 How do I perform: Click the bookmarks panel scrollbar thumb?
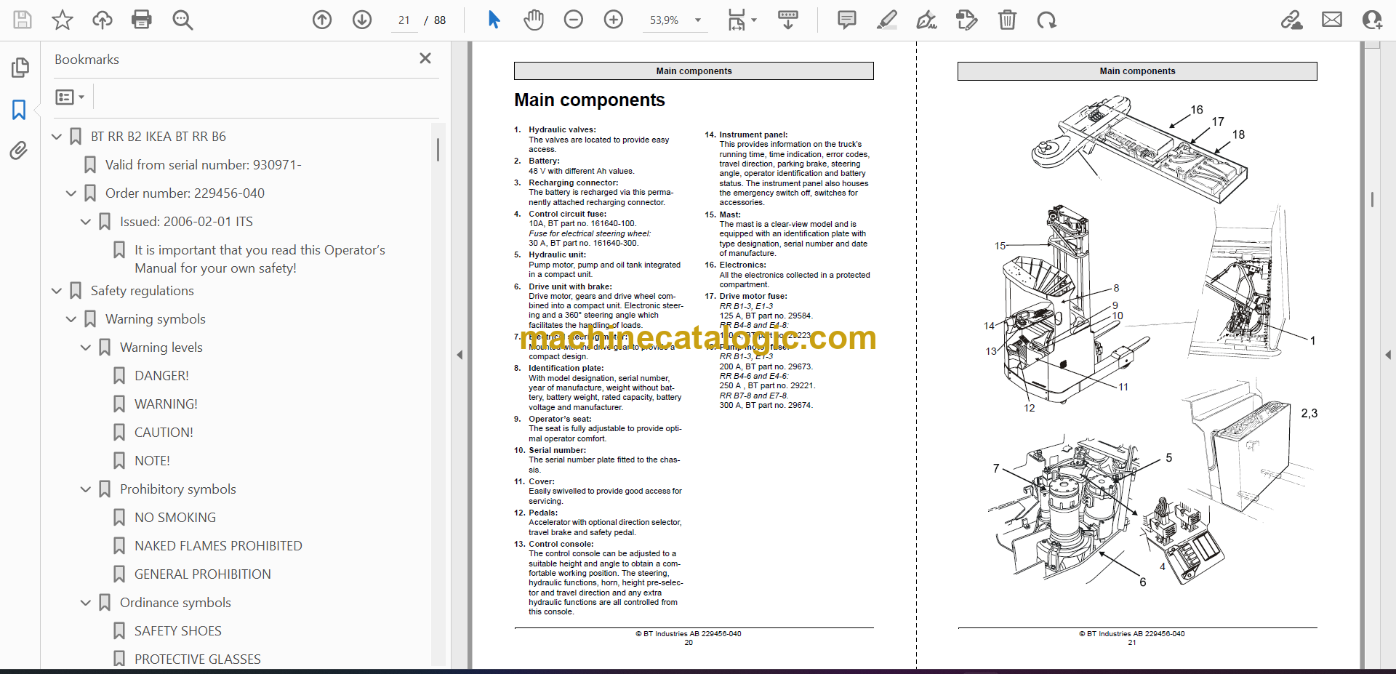438,150
